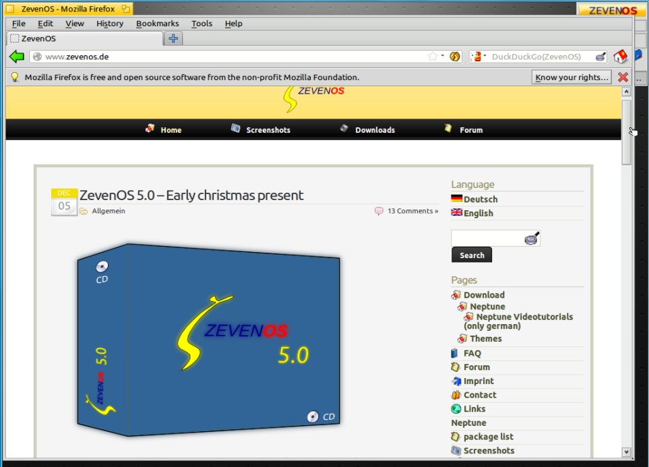Switch language to English

(x=478, y=213)
